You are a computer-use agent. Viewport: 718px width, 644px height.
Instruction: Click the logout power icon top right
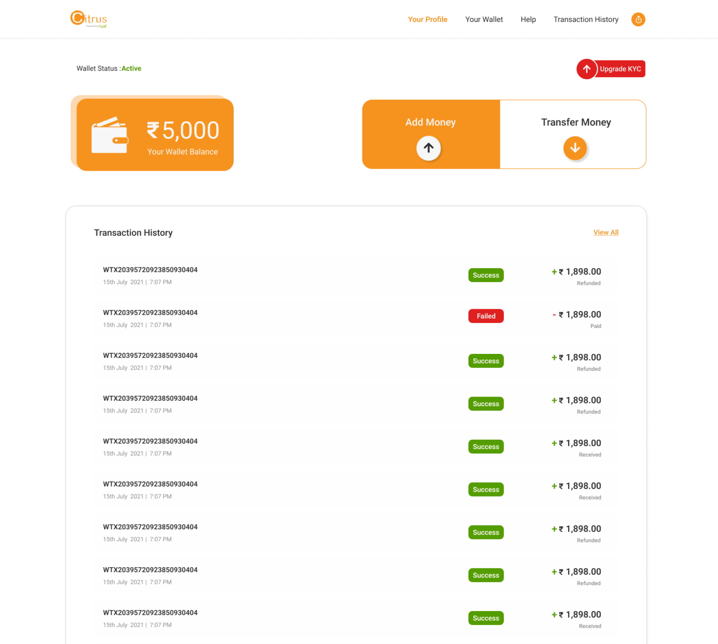coord(638,19)
